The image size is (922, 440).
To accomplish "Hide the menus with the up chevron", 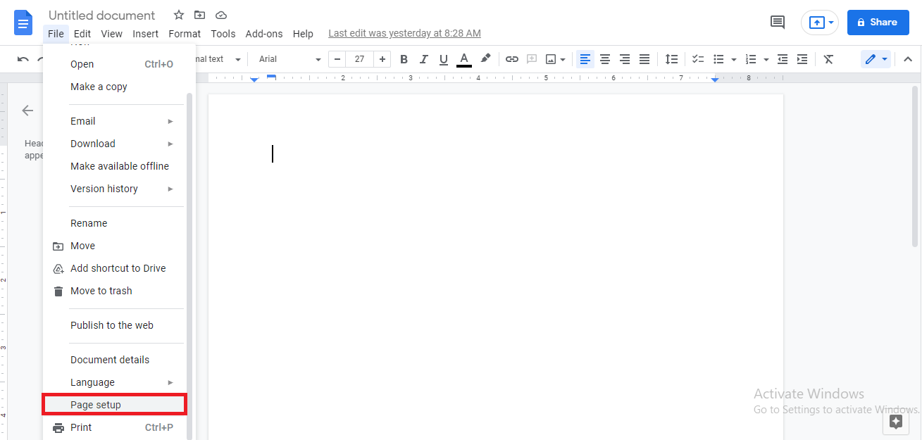I will 908,59.
